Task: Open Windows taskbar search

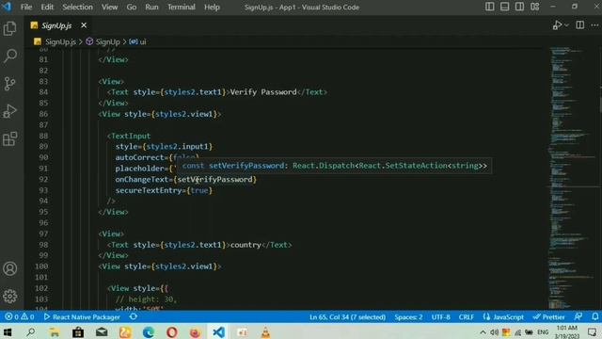Action: (x=31, y=332)
